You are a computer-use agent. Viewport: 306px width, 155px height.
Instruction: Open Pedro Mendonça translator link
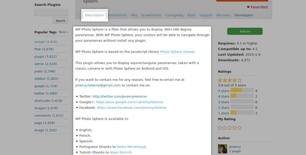click(130, 147)
